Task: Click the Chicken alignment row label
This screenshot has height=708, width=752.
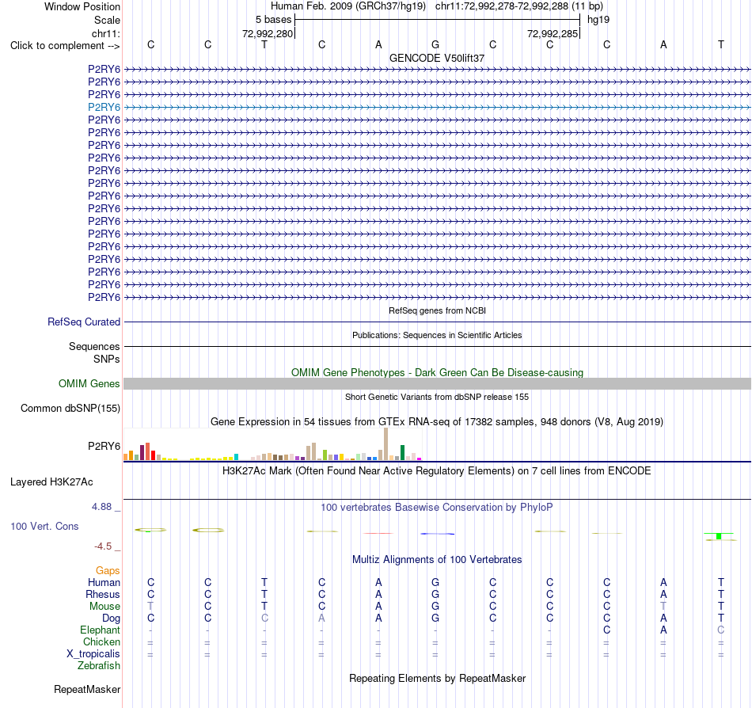Action: point(101,641)
